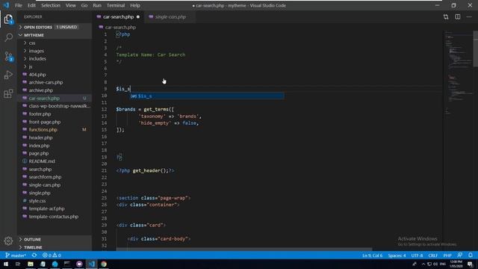Open header.php file
The height and width of the screenshot is (269, 478).
coord(55,137)
